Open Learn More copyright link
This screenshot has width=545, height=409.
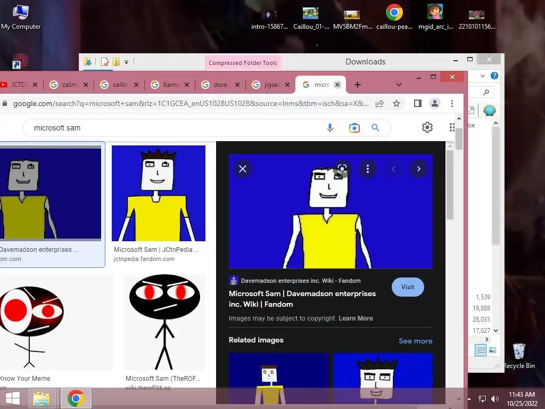pos(356,318)
